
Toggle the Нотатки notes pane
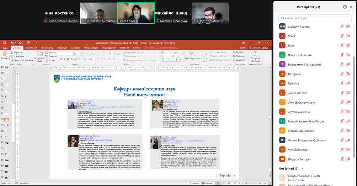[195, 184]
